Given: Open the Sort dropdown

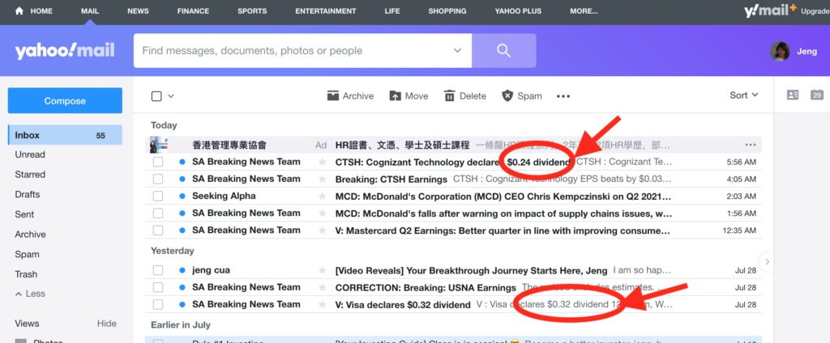Looking at the screenshot, I should tap(744, 95).
